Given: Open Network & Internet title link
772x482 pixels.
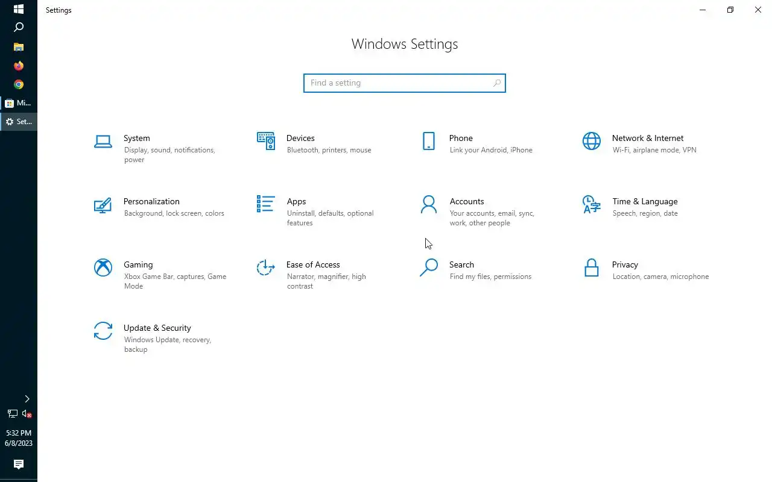Looking at the screenshot, I should [648, 138].
